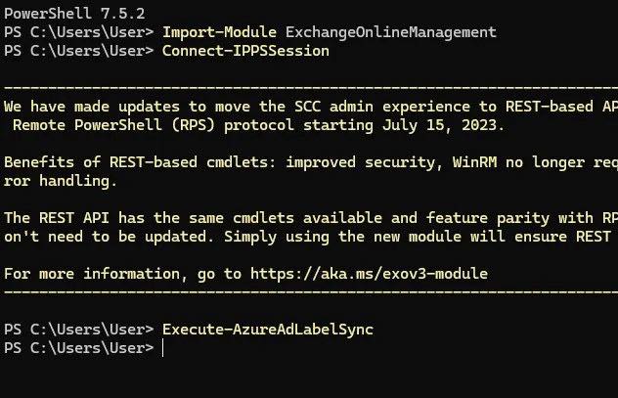Click the PowerShell 7.5.2 version header
This screenshot has height=398, width=618.
[74, 14]
